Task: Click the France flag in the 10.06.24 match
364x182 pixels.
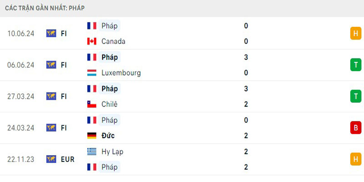Action: [x=92, y=26]
